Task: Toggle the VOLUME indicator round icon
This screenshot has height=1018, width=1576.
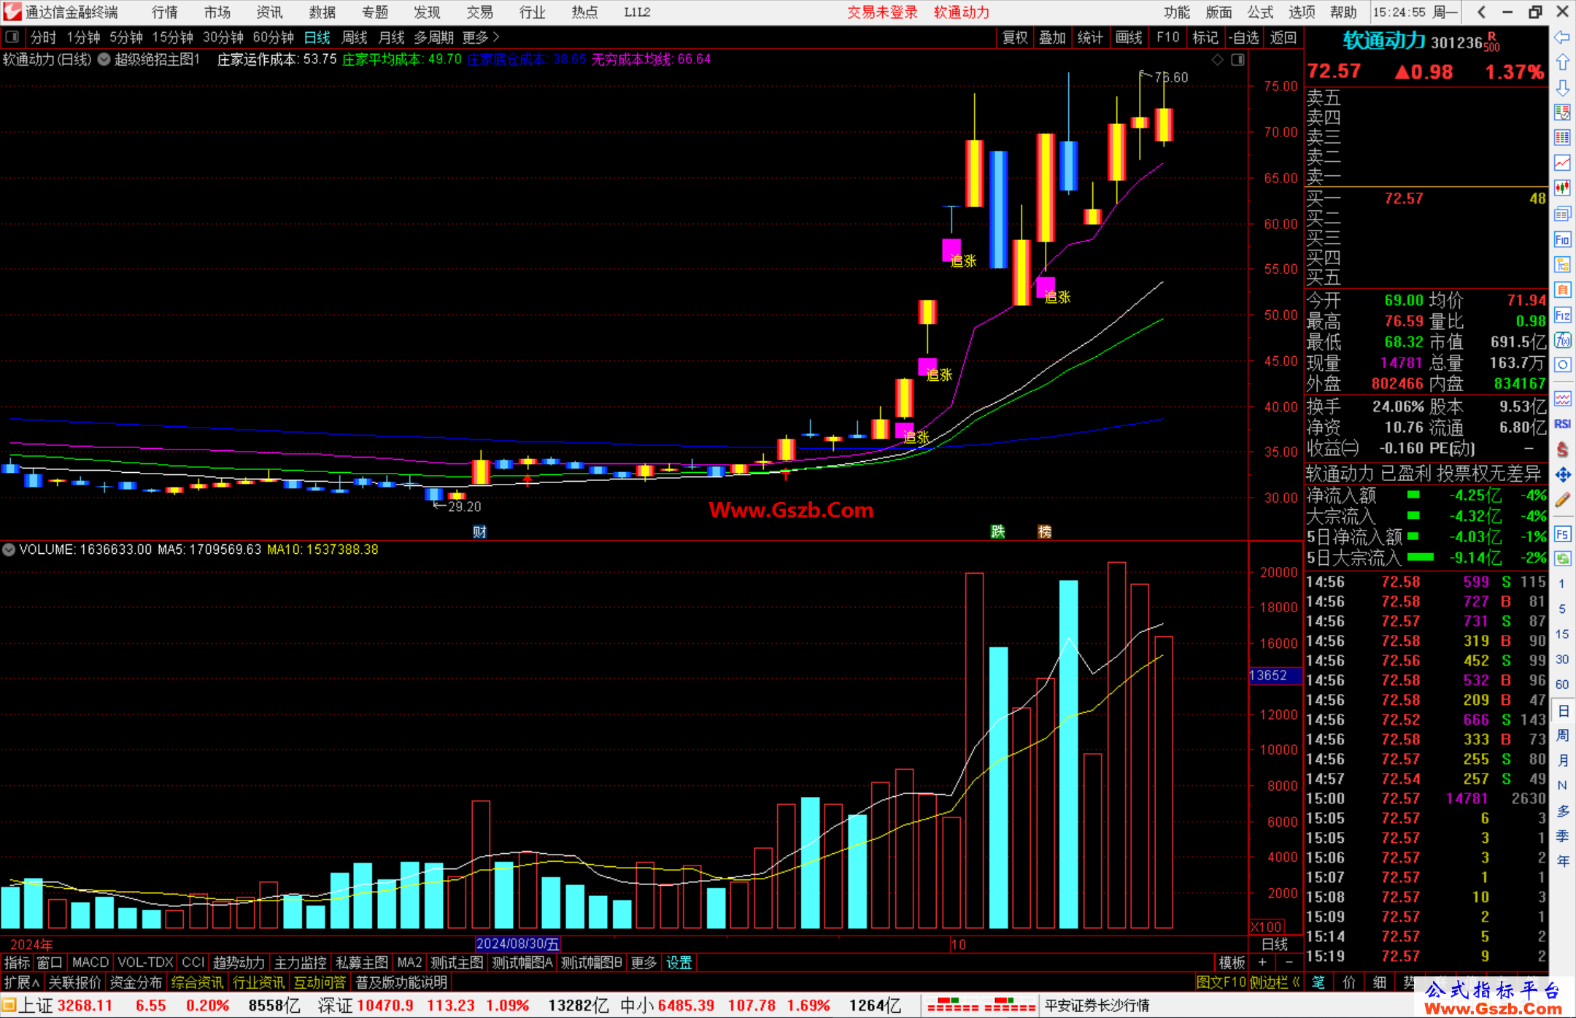Action: pyautogui.click(x=9, y=550)
